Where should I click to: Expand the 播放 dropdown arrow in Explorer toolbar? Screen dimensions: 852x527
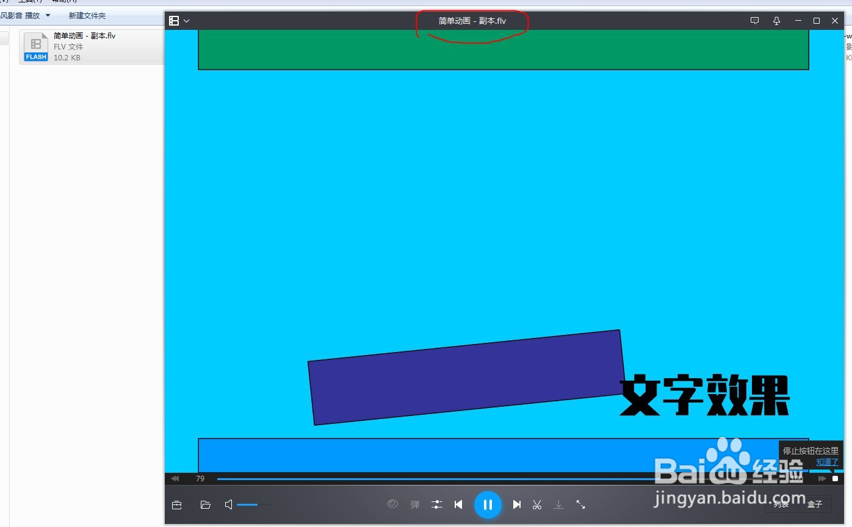point(48,15)
